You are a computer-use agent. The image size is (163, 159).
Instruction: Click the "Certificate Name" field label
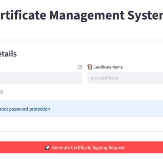point(108,67)
